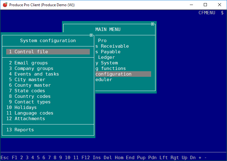
Task: Click the plus key in bottom bar
Action: tap(200, 158)
